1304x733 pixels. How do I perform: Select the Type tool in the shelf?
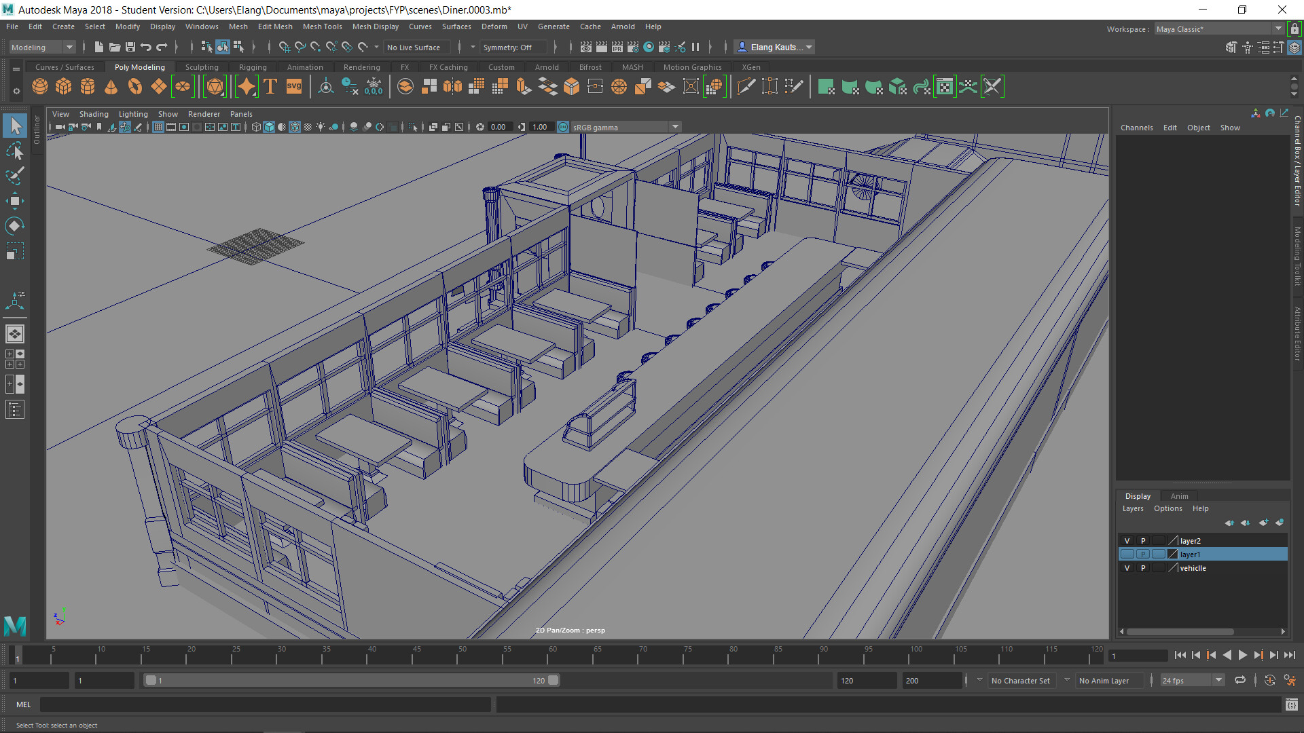270,86
